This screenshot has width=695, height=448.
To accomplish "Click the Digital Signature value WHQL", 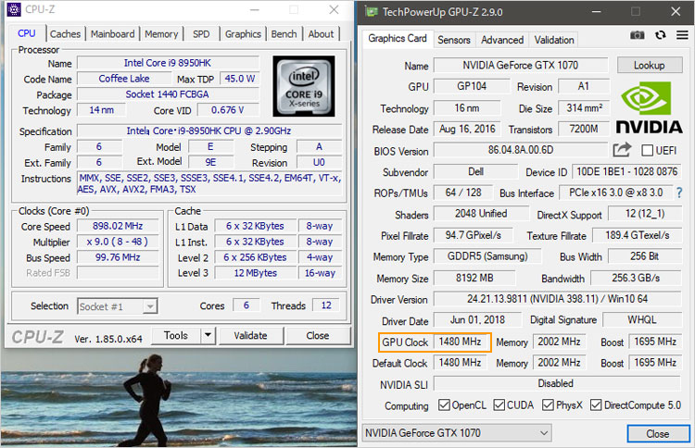I will [x=642, y=319].
